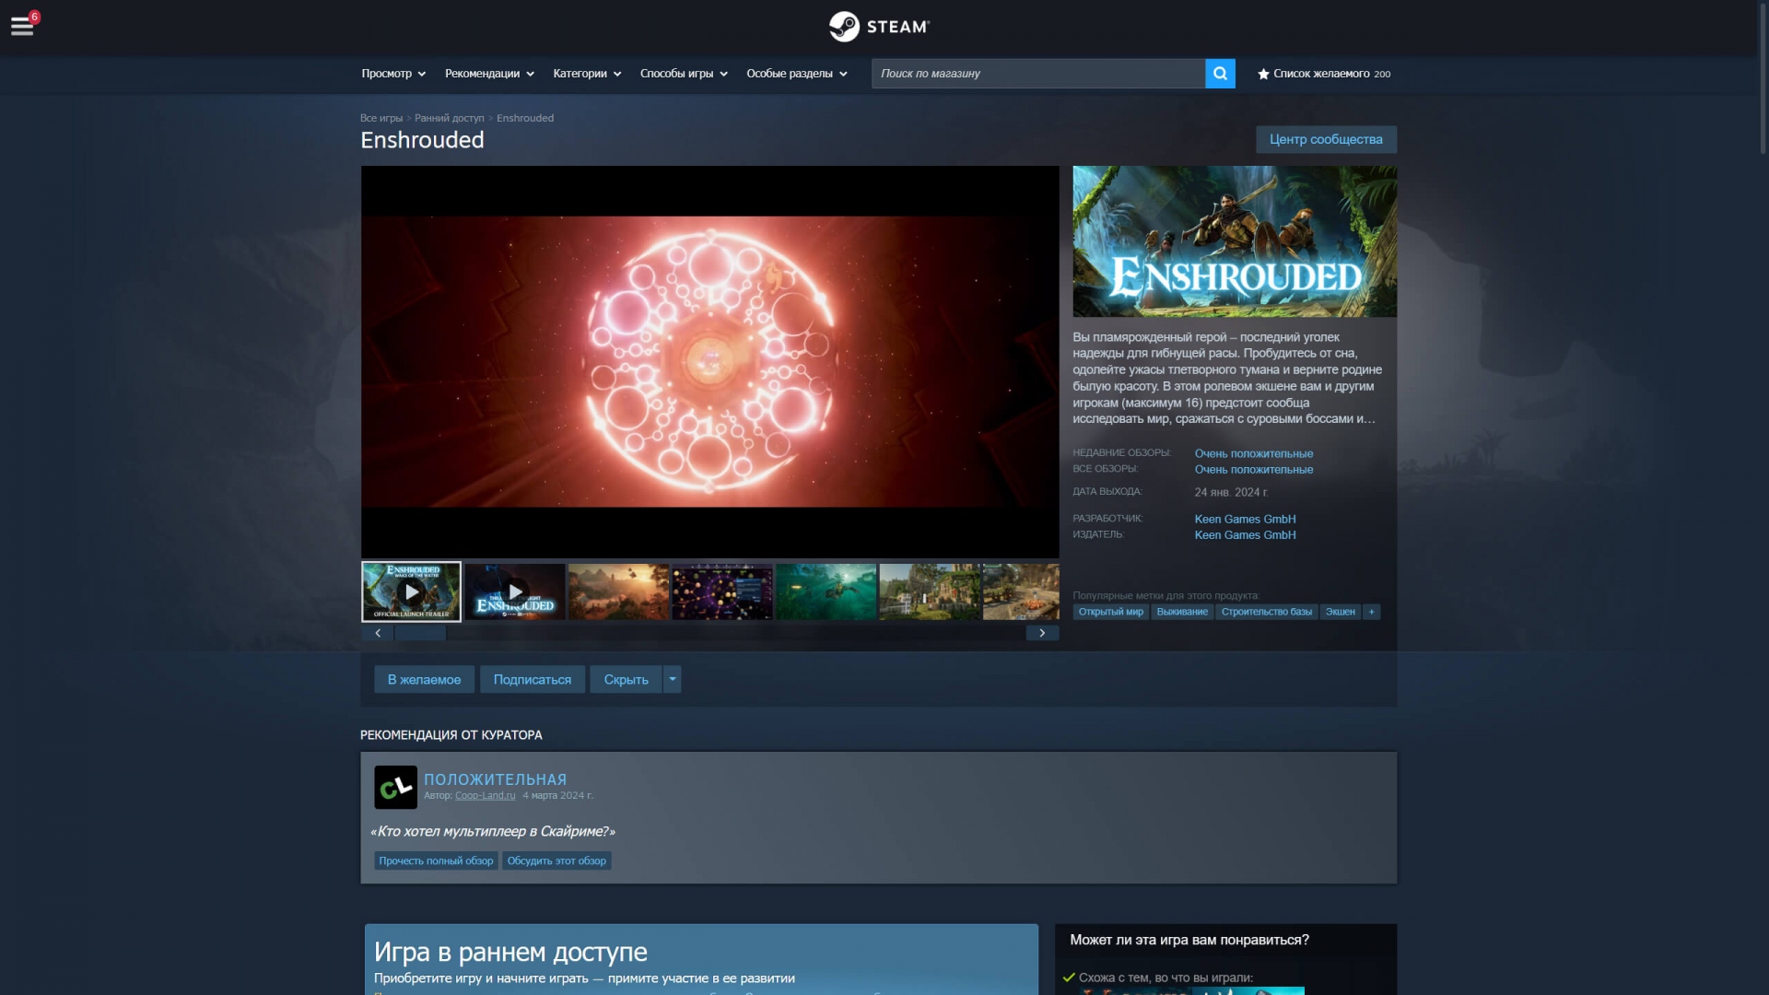Click the Steam logo at top
Viewport: 1769px width, 995px height.
879,27
